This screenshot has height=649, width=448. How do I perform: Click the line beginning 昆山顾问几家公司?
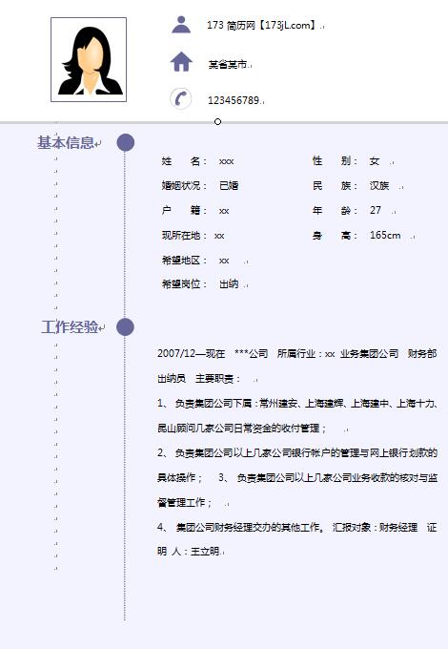pyautogui.click(x=241, y=428)
